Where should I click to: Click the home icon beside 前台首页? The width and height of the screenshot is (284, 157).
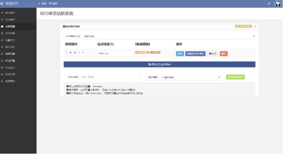tap(2, 13)
